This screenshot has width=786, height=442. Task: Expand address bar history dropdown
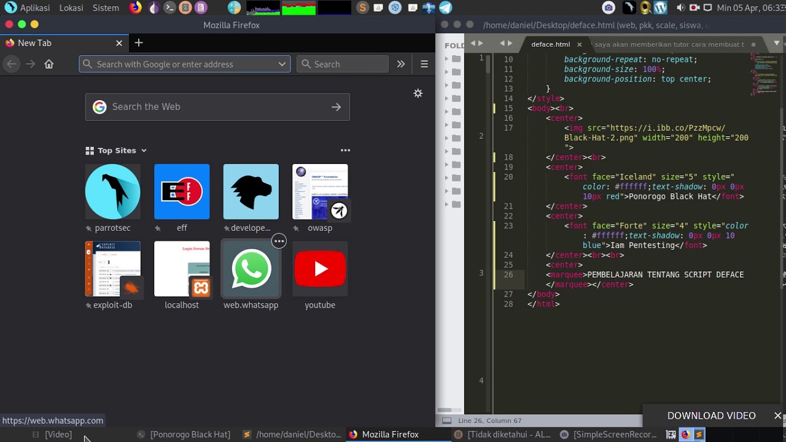tap(282, 64)
